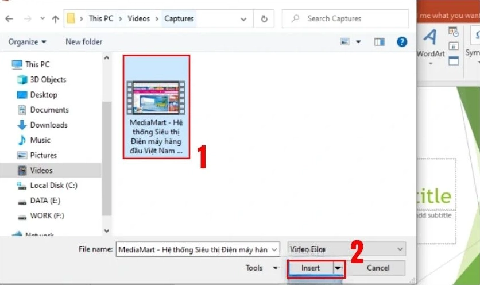Screen dimensions: 480x285
Task: Click the navigation pane scroll down arrow
Action: 107,231
